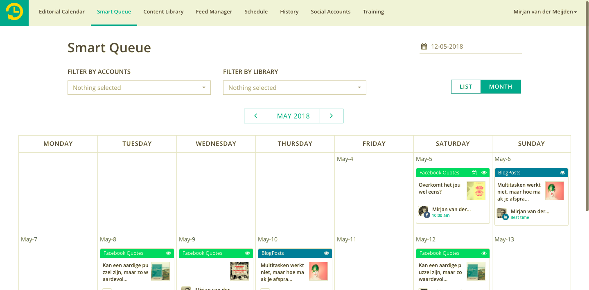
Task: Click the MAY 2018 month button
Action: (x=293, y=116)
